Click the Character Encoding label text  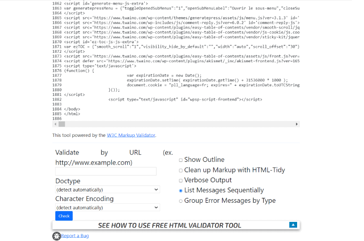pos(85,199)
